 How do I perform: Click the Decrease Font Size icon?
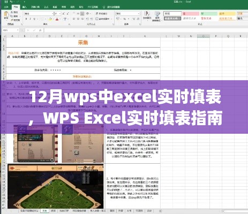pyautogui.click(x=68, y=13)
